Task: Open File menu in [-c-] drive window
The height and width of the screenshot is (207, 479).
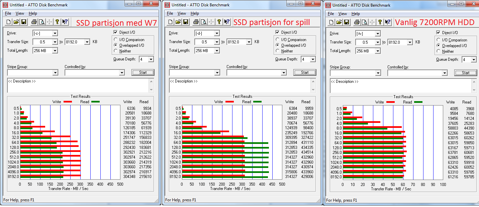Action: [8, 13]
